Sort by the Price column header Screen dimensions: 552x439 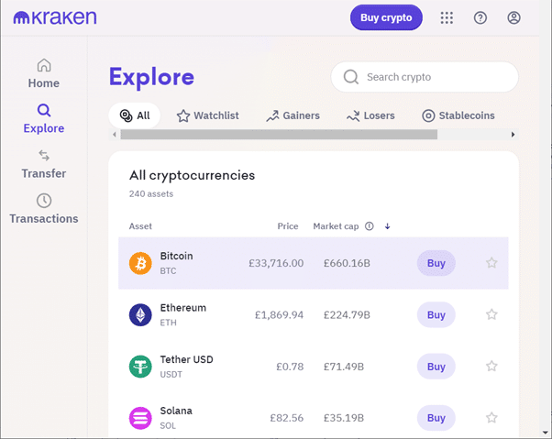pyautogui.click(x=288, y=226)
